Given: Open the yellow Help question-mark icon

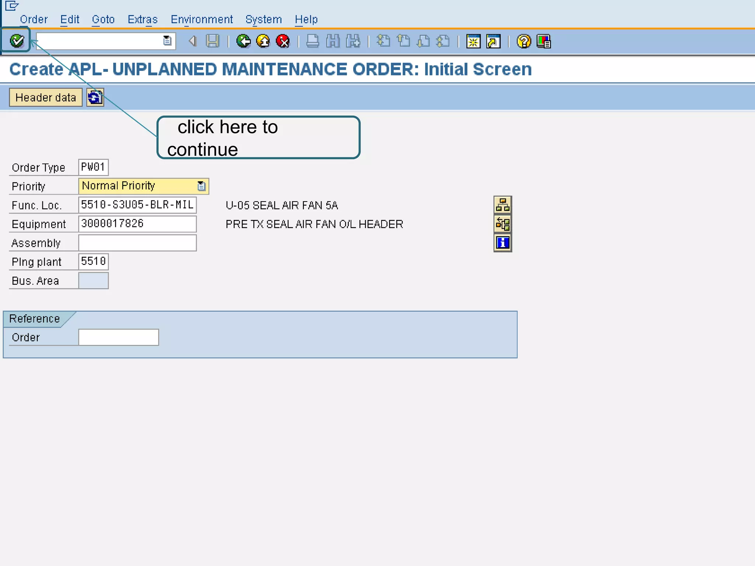Looking at the screenshot, I should point(523,41).
